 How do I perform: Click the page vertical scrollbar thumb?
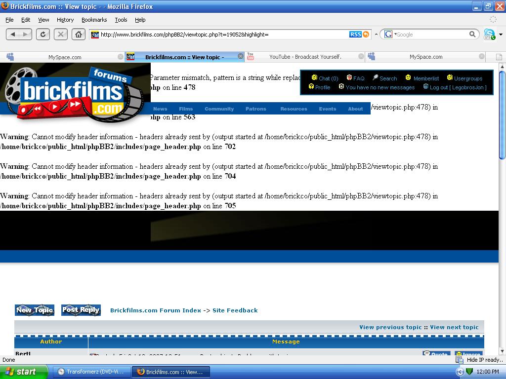tap(502, 114)
